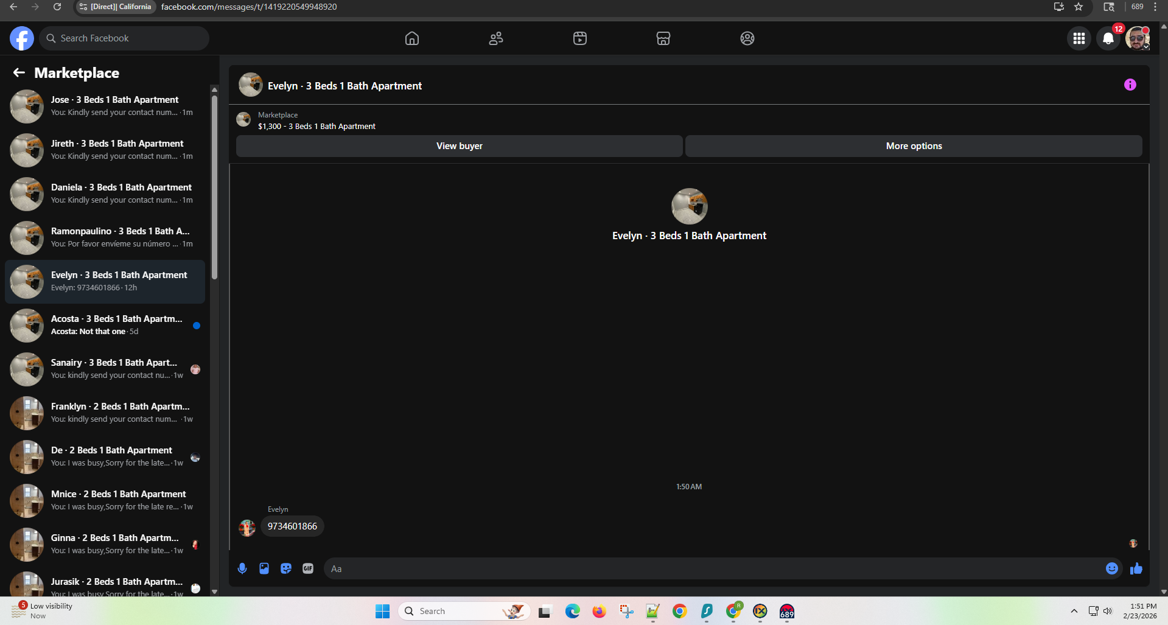The height and width of the screenshot is (625, 1168).
Task: Open the notifications bell
Action: tap(1108, 38)
